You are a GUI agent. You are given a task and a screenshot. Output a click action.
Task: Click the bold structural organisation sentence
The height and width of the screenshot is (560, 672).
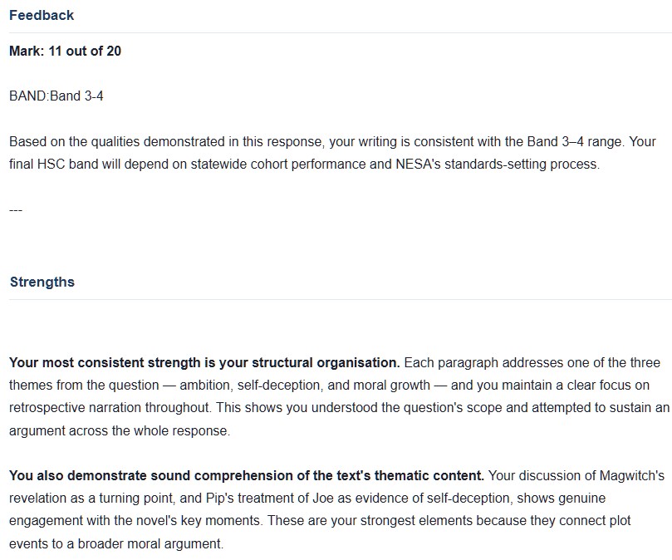[x=204, y=363]
